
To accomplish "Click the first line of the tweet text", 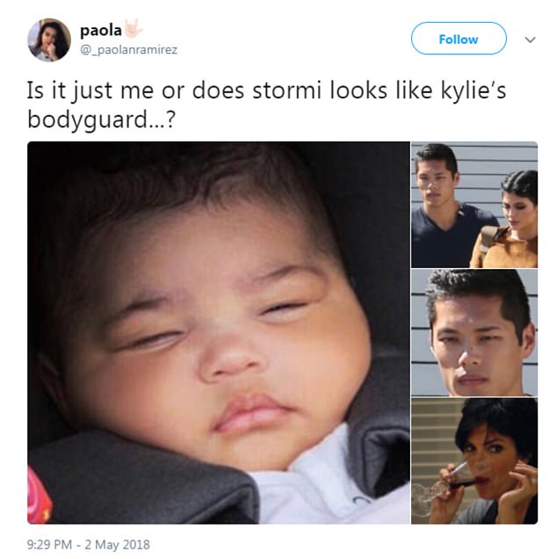I will click(x=266, y=91).
